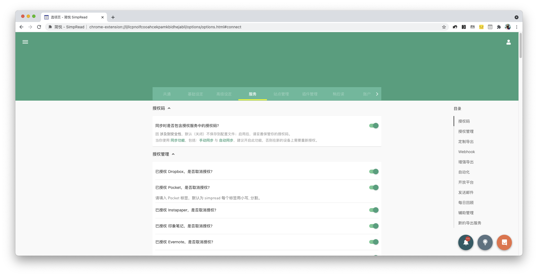Toggle 印象笔记 authorization switch

tap(374, 226)
